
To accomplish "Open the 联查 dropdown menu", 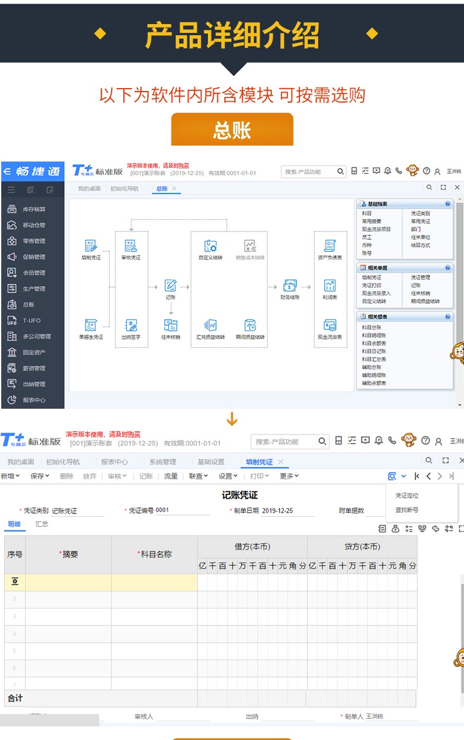I will (x=199, y=476).
